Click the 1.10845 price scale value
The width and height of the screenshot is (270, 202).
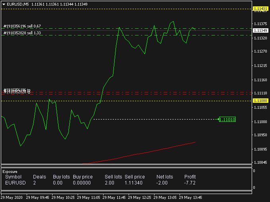(260, 163)
